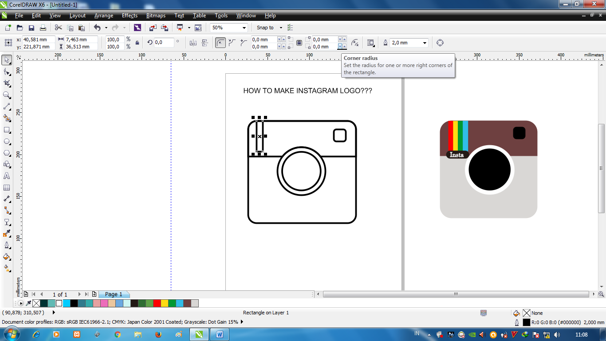This screenshot has height=341, width=606.
Task: Click the Paste clipboard icon
Action: point(82,28)
